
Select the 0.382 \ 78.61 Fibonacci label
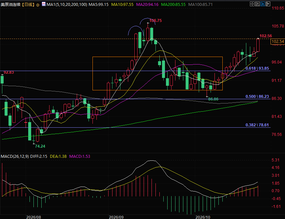click(x=257, y=125)
